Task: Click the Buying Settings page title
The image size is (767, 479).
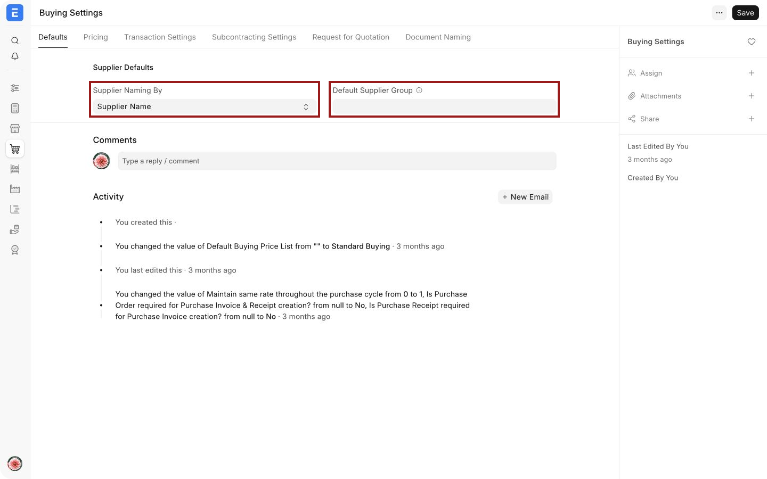Action: (71, 13)
